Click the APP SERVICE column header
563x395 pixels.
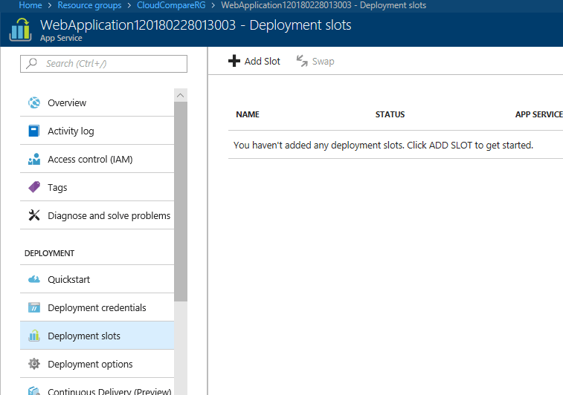coord(539,114)
